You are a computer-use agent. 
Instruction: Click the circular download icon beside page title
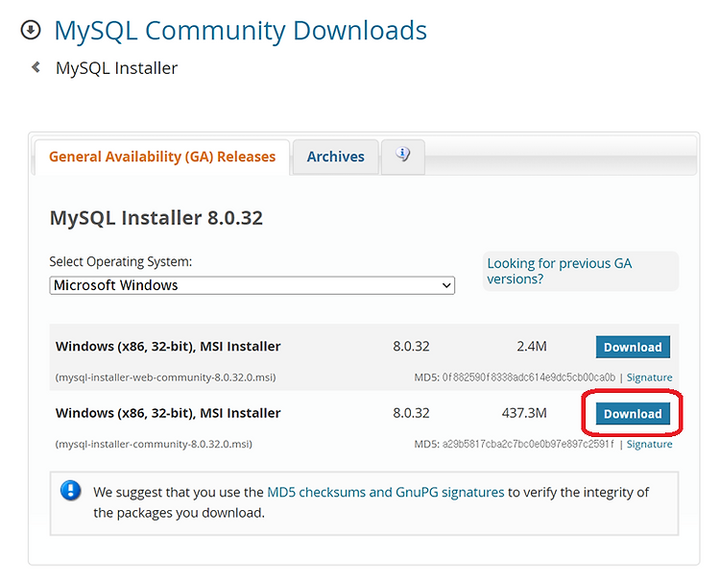(x=31, y=31)
